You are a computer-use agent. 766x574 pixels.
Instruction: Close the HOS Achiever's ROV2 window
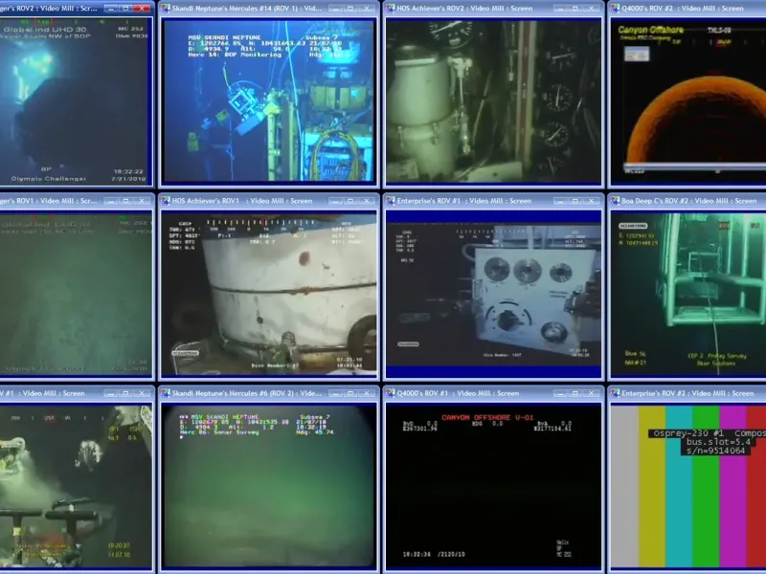tap(591, 9)
